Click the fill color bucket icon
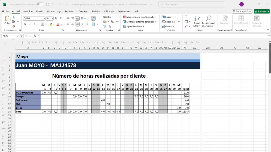Image resolution: width=271 pixels, height=152 pixels. point(51,24)
